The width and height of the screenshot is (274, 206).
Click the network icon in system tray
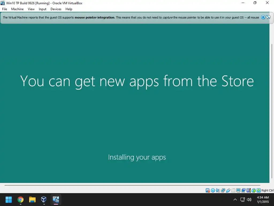point(242,200)
